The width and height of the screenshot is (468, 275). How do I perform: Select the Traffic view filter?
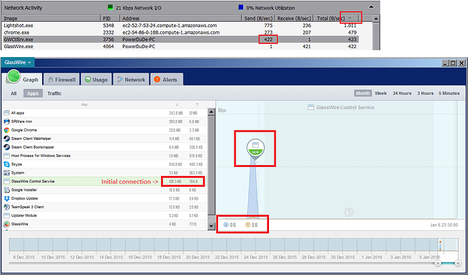[54, 94]
